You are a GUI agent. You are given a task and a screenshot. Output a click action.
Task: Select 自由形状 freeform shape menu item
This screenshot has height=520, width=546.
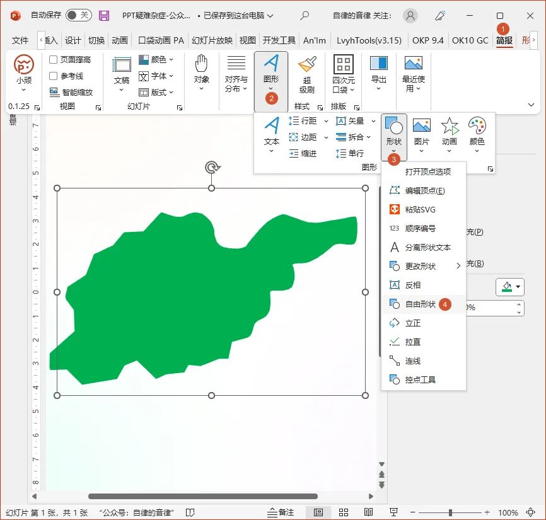click(424, 304)
